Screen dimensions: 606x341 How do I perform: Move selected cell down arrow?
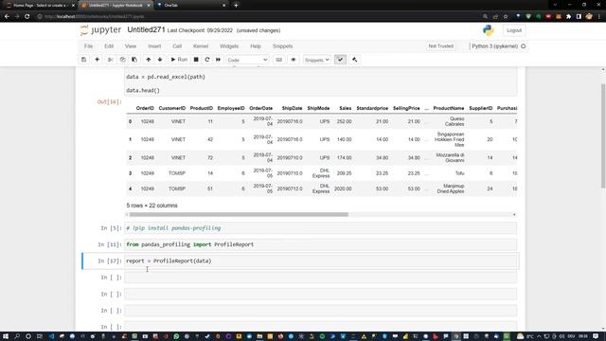point(160,60)
